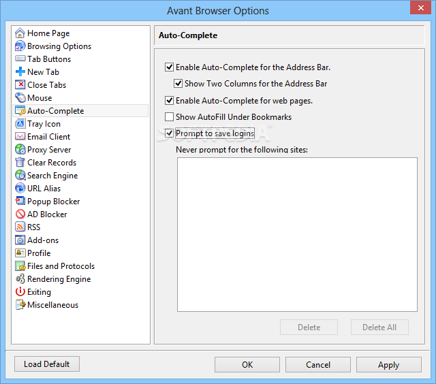Click the Rendering Engine gears icon

(20, 278)
